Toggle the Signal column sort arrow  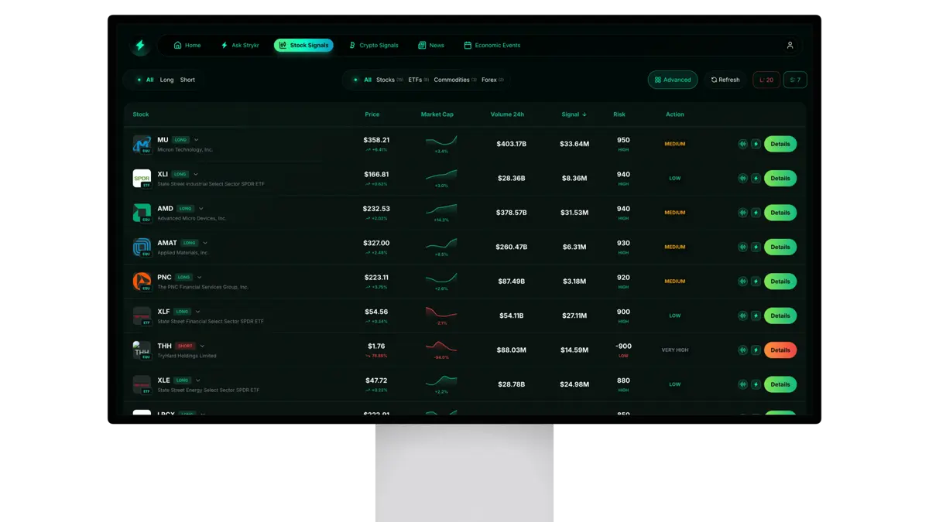click(586, 114)
